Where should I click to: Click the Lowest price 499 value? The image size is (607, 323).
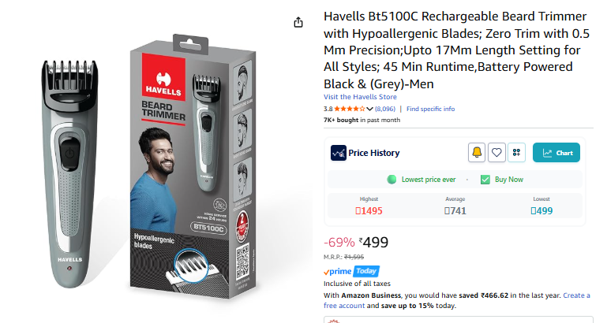click(541, 211)
